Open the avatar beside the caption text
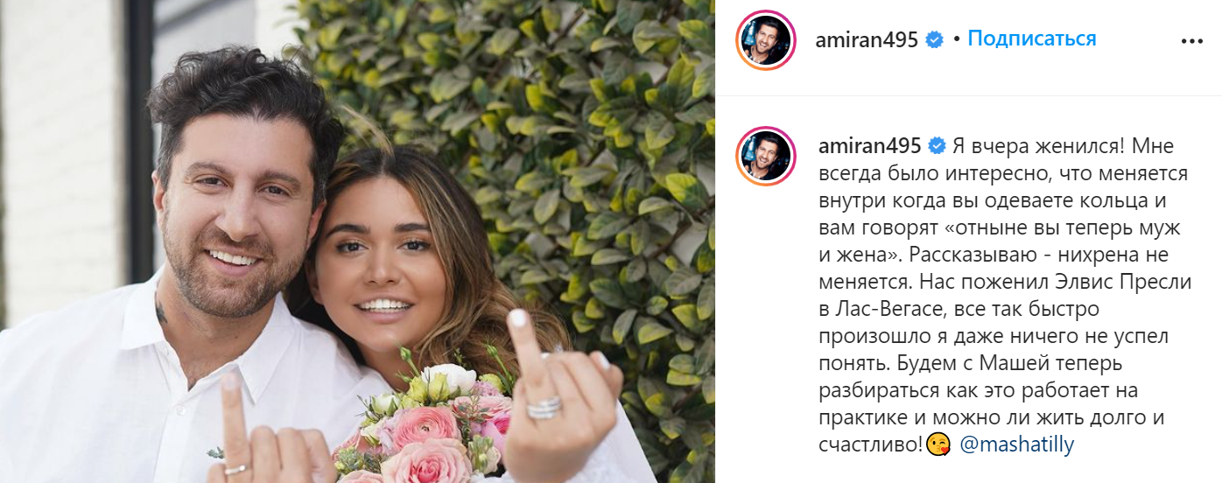This screenshot has height=483, width=1222. tap(765, 157)
